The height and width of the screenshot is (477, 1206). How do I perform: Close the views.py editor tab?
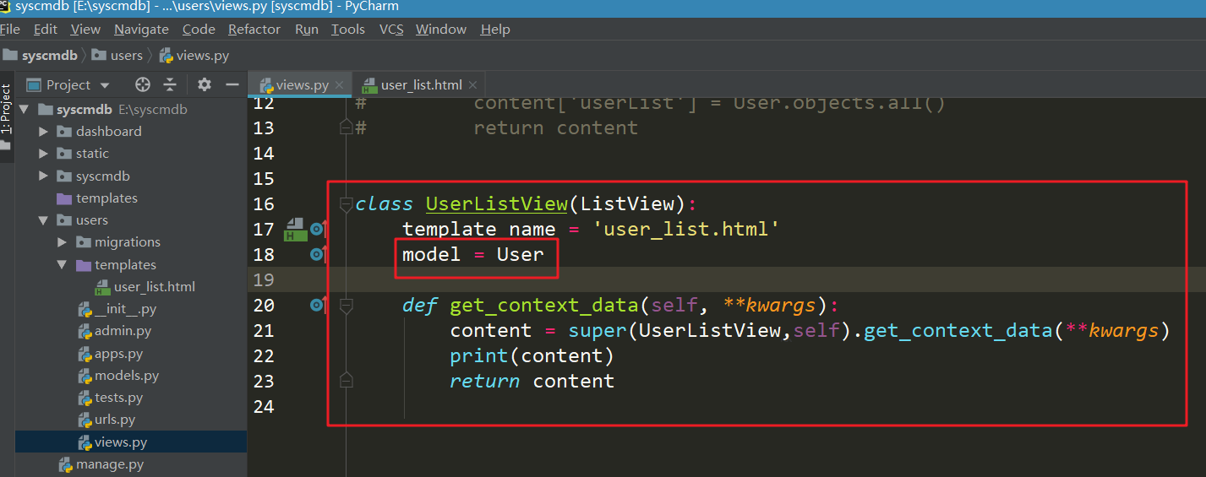pyautogui.click(x=340, y=84)
